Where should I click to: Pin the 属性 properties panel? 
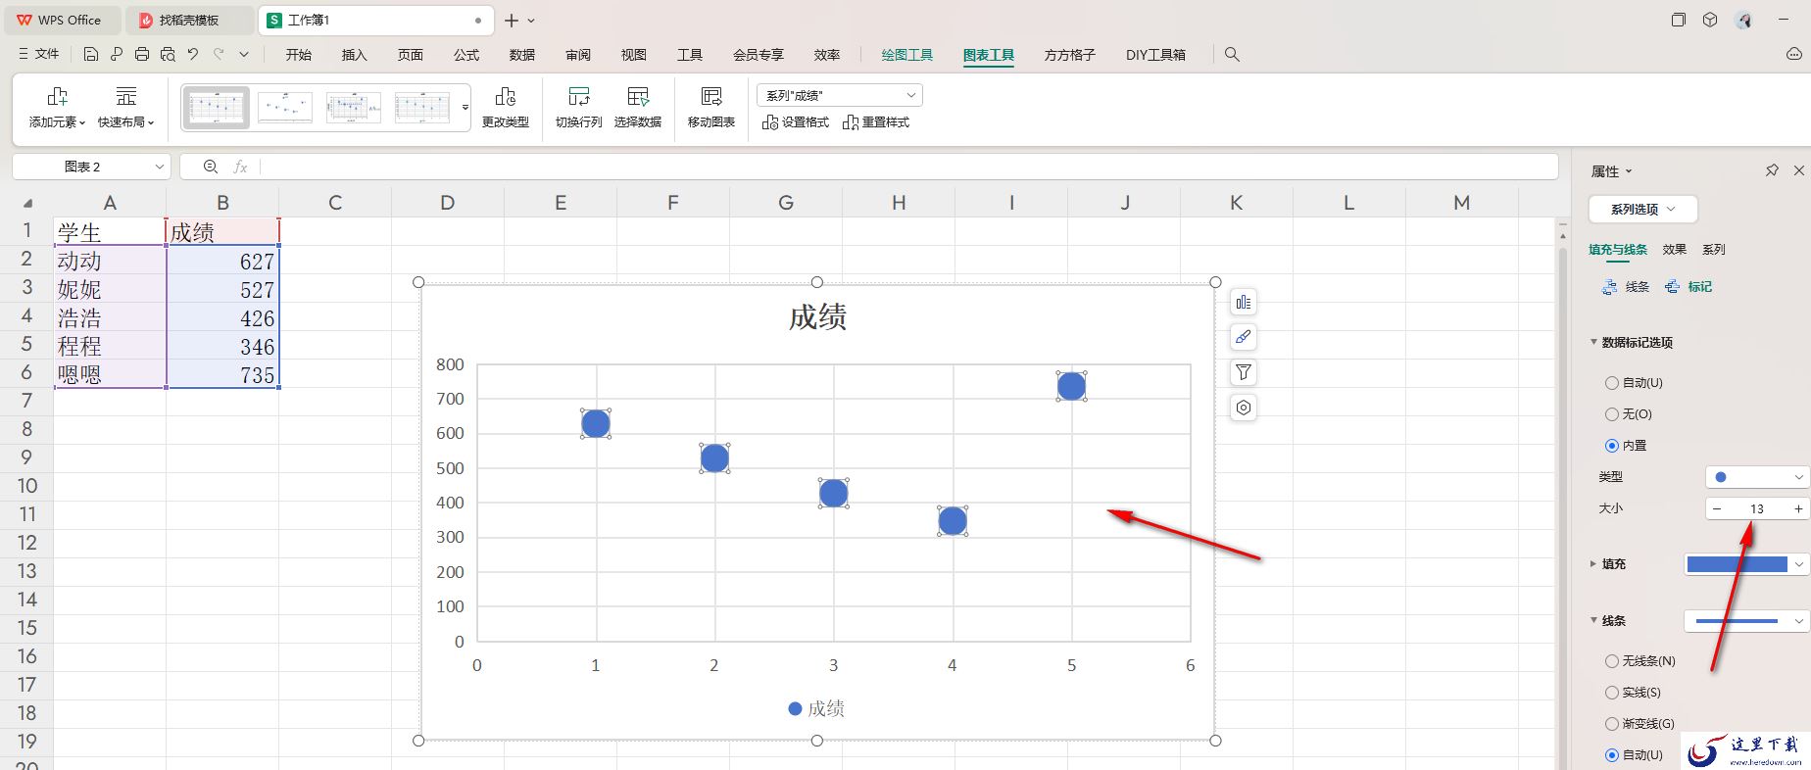tap(1772, 170)
